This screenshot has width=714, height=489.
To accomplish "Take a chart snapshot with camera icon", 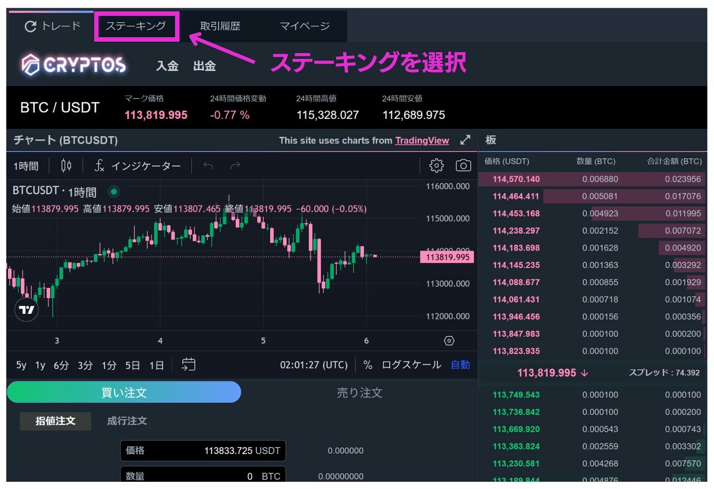I will point(463,166).
